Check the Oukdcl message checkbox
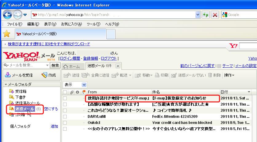 [x=65, y=123]
